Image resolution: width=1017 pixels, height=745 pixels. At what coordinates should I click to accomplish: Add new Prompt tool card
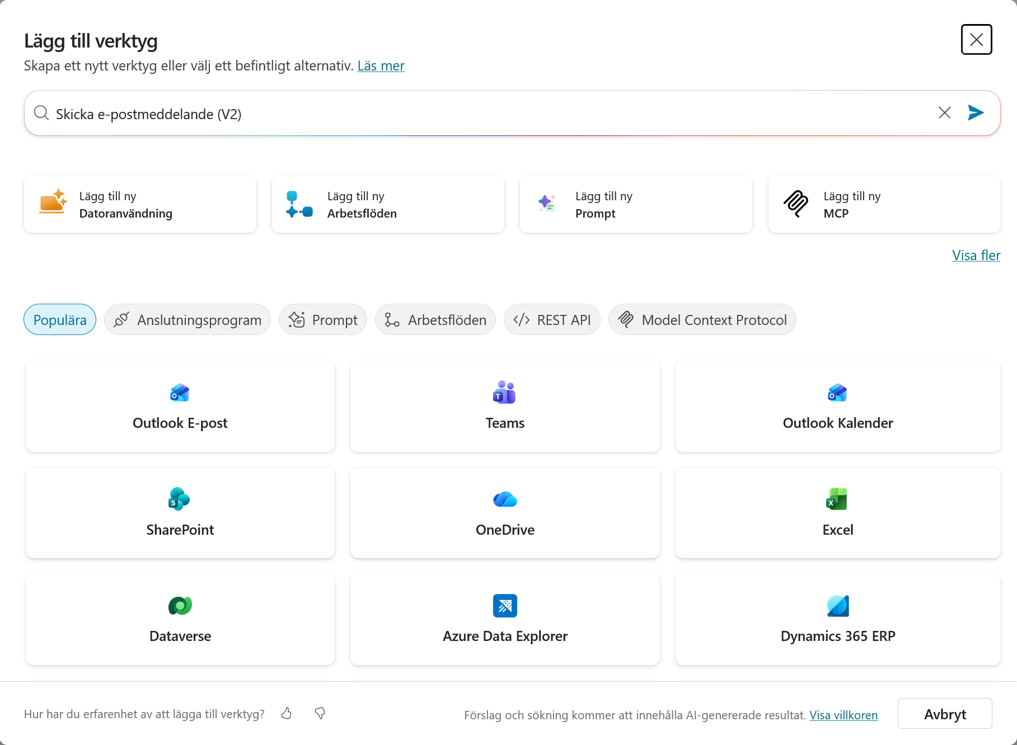636,204
